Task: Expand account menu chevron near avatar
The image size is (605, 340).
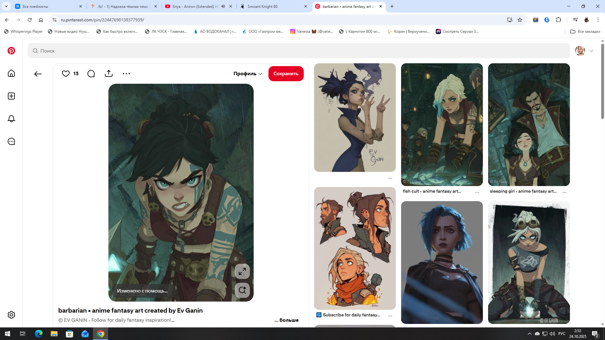Action: click(x=591, y=51)
